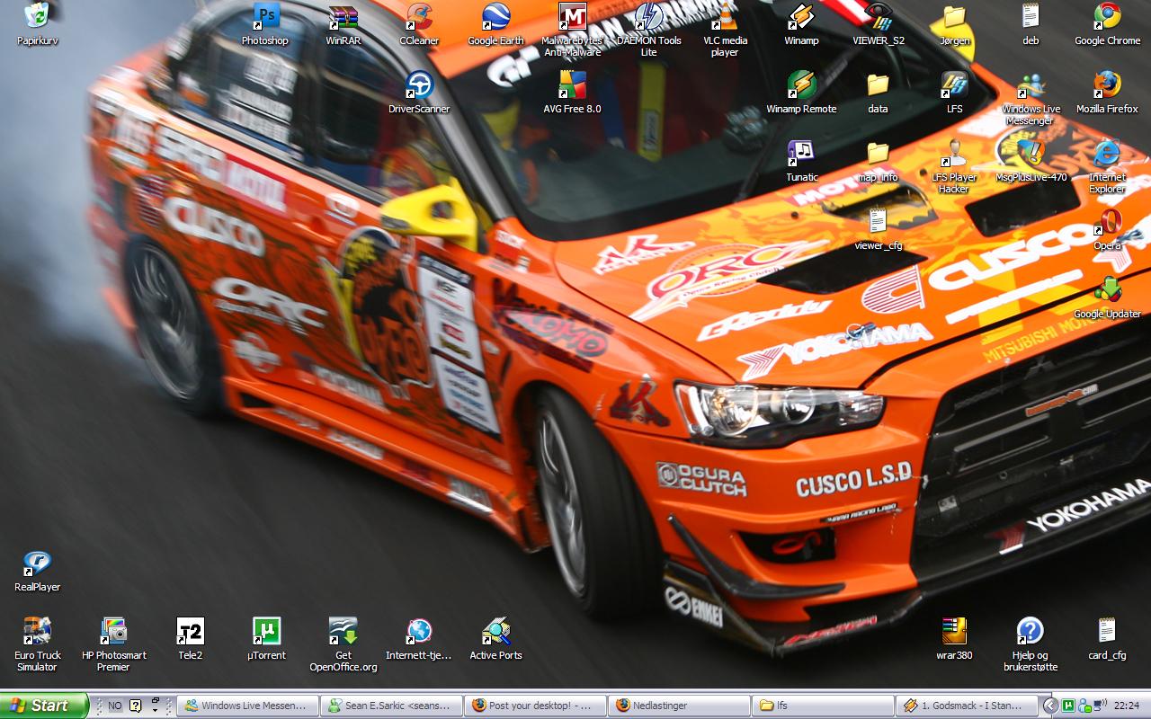This screenshot has height=719, width=1151.
Task: Open the Winamp desktop shortcut
Action: click(x=801, y=24)
